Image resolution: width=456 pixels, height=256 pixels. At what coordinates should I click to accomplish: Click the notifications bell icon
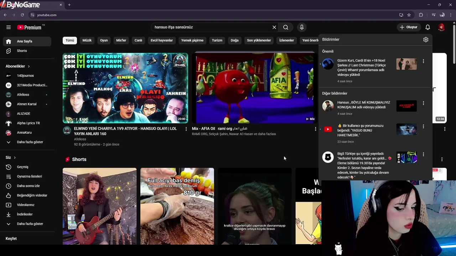428,27
